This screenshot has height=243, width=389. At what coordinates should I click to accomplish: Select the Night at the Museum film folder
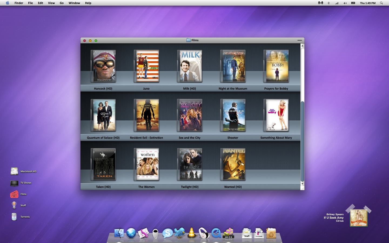[x=233, y=66]
